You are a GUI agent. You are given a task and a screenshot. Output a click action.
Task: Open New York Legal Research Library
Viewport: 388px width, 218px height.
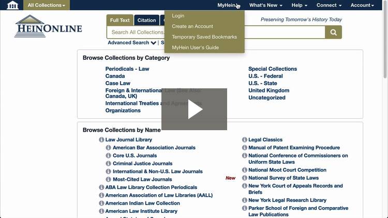point(287,200)
